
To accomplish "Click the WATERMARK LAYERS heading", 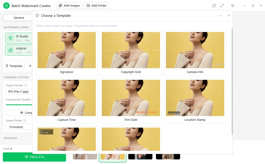I will click(x=16, y=27).
